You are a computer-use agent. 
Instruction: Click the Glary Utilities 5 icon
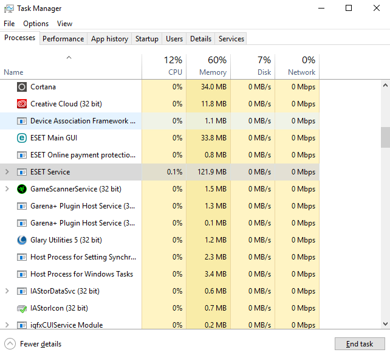pos(22,240)
